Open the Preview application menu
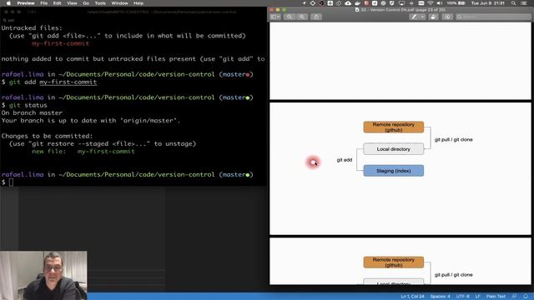 pyautogui.click(x=26, y=3)
